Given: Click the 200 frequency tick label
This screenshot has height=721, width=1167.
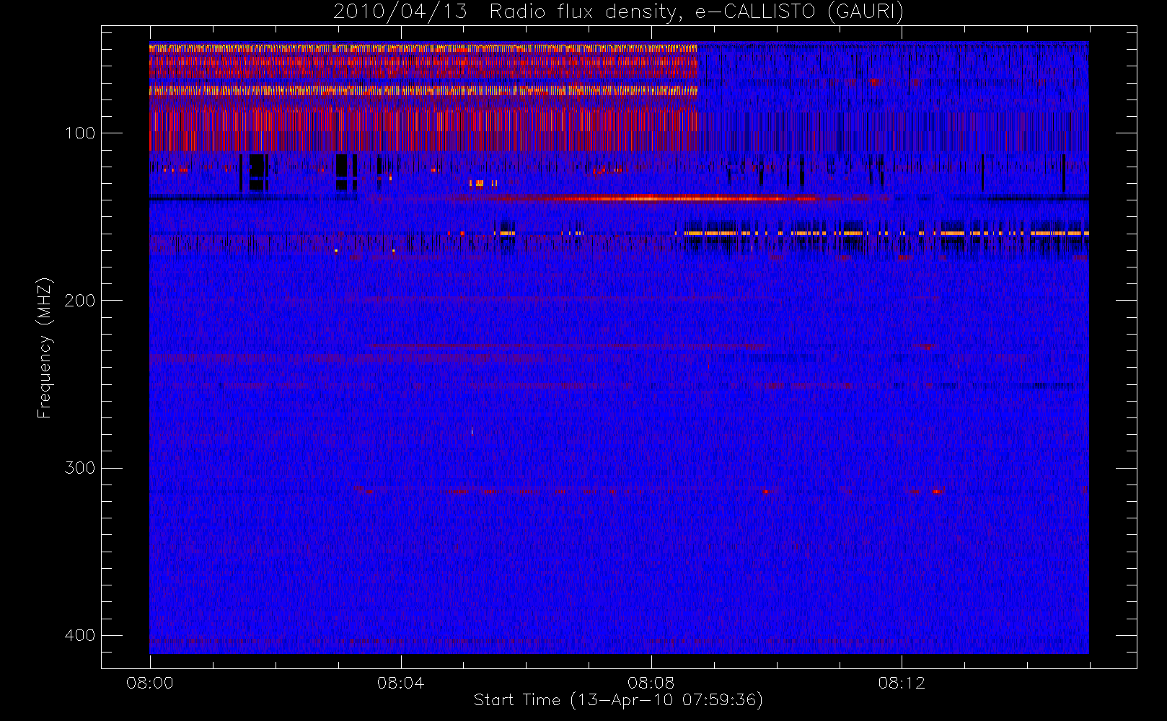Looking at the screenshot, I should pos(79,301).
